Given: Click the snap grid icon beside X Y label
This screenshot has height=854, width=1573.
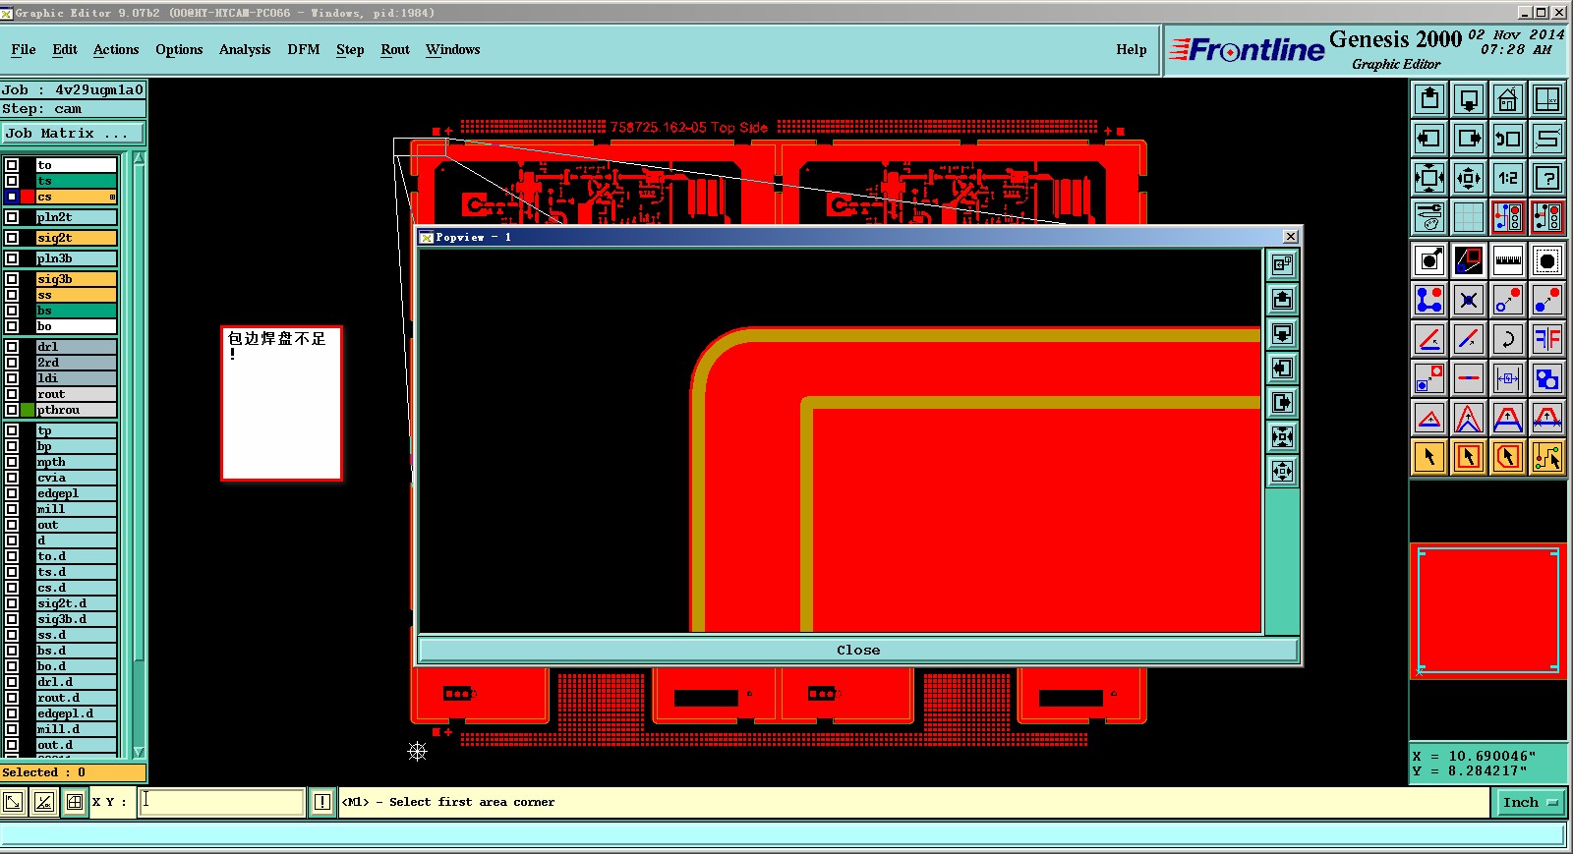Looking at the screenshot, I should coord(75,802).
